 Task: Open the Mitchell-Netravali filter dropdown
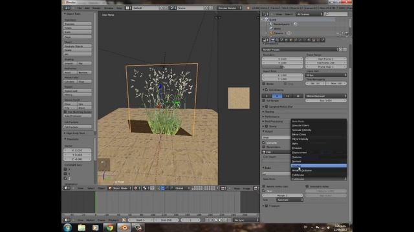(326, 96)
